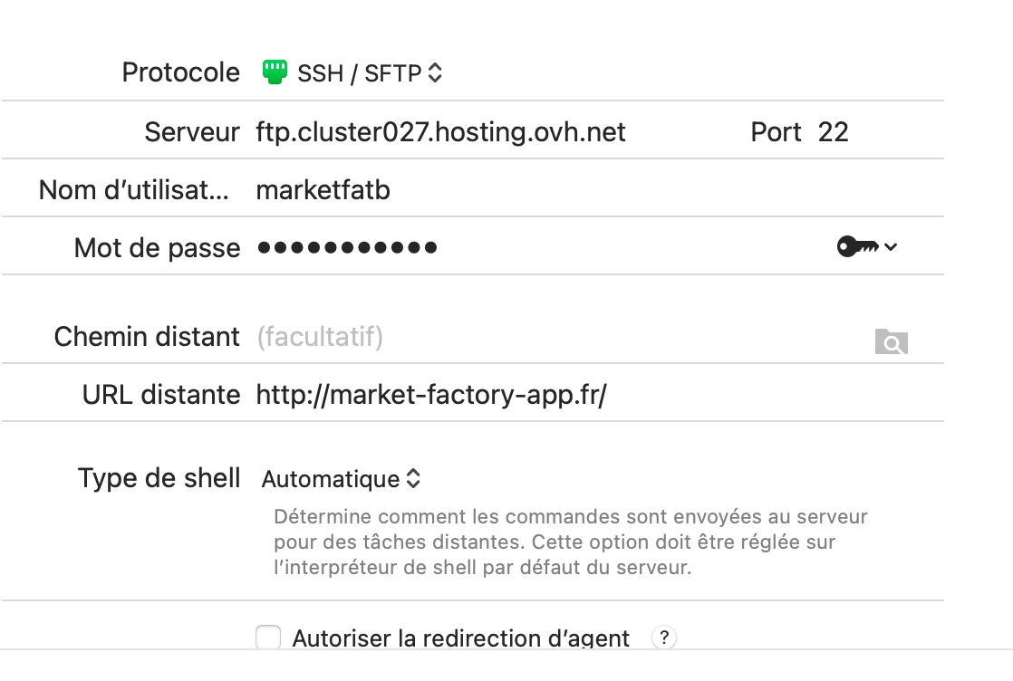1013x681 pixels.
Task: Click the Chemin distant label
Action: (x=147, y=337)
